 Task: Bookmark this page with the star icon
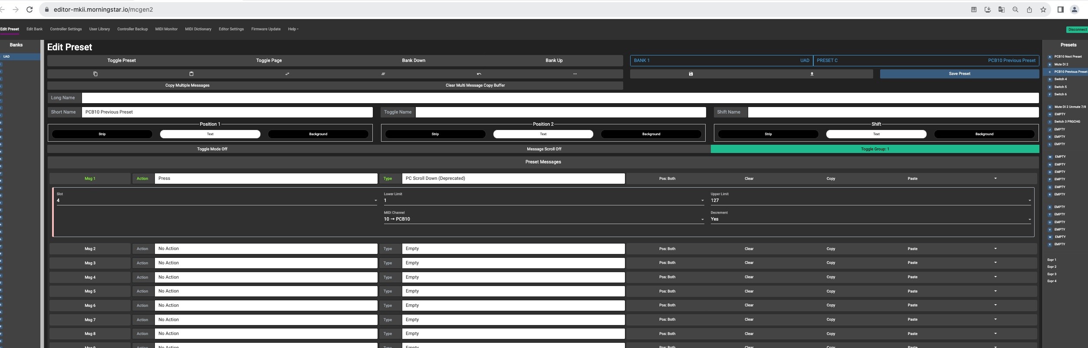tap(1043, 10)
